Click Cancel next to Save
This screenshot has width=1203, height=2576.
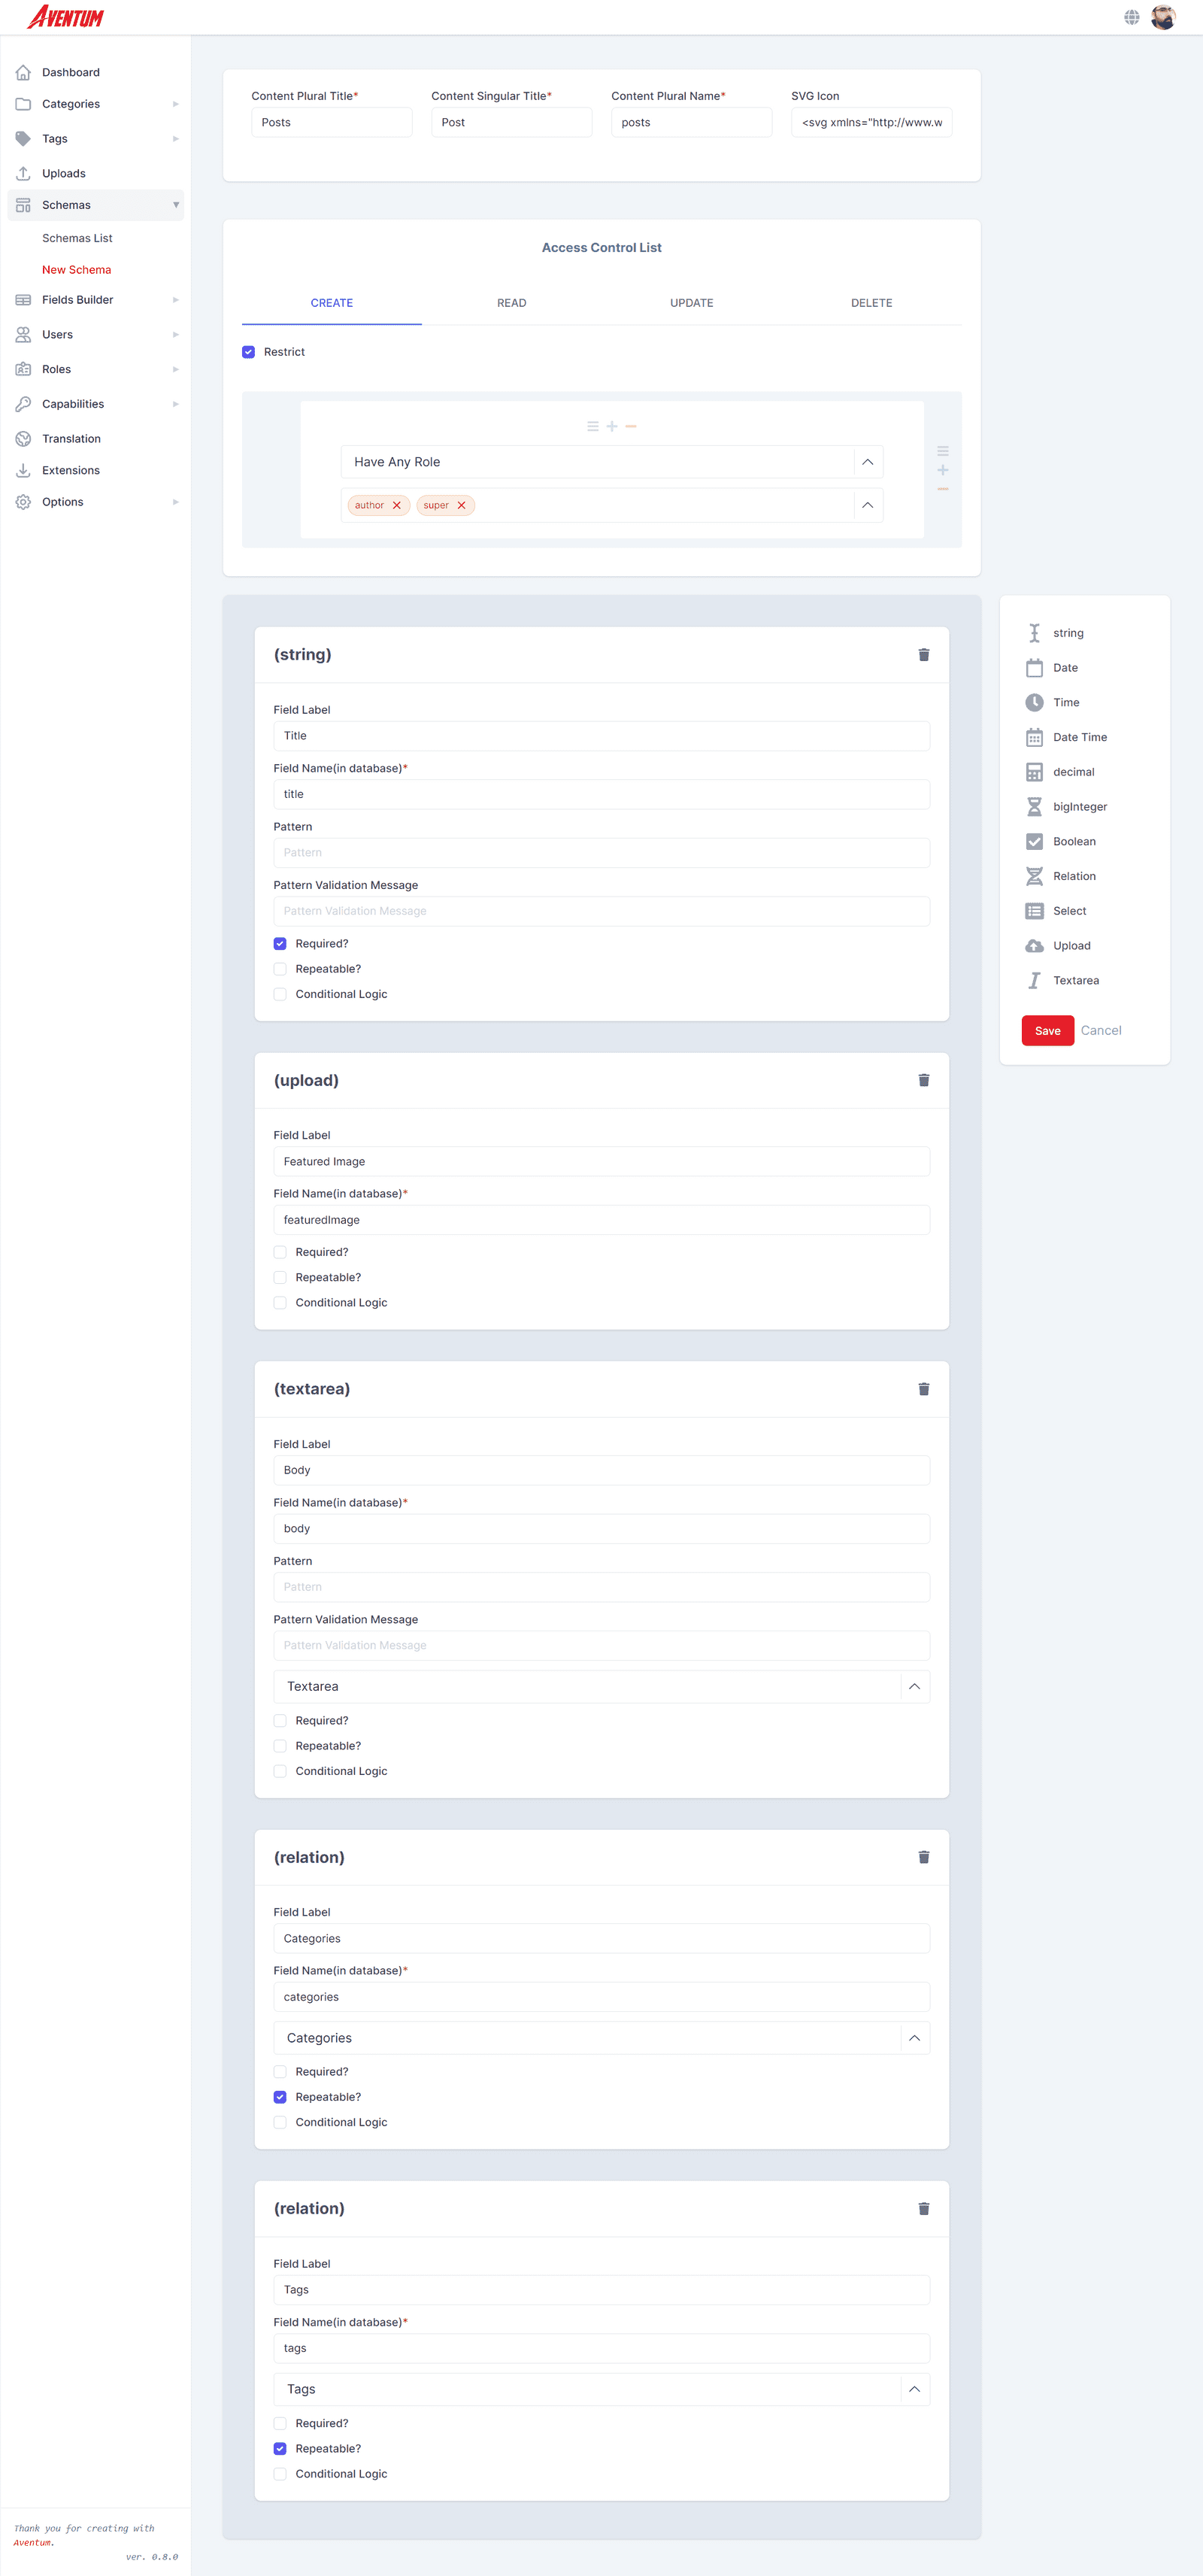(1101, 1030)
